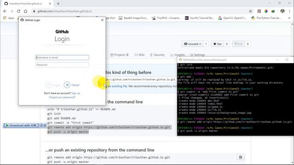Click the first extension icon in Chrome toolbar

(259, 11)
